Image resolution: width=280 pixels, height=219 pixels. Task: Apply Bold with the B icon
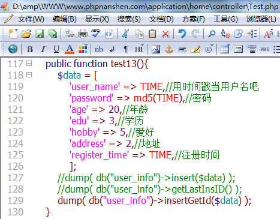click(30, 49)
